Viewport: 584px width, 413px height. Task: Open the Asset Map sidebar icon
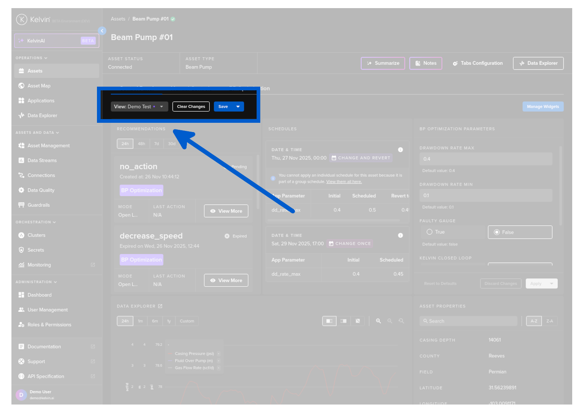[21, 86]
